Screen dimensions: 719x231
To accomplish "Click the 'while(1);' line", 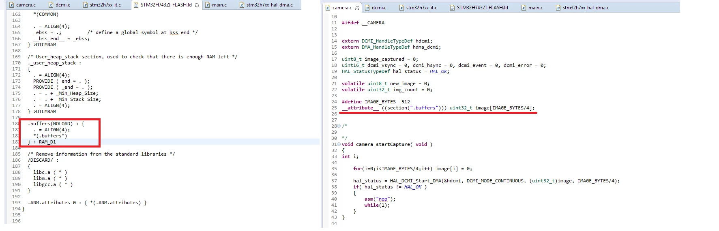I will (x=377, y=205).
